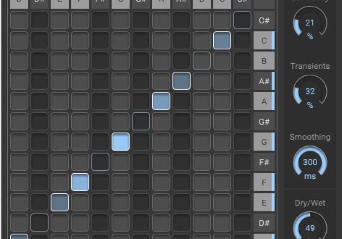Select the F# row note label

(264, 162)
